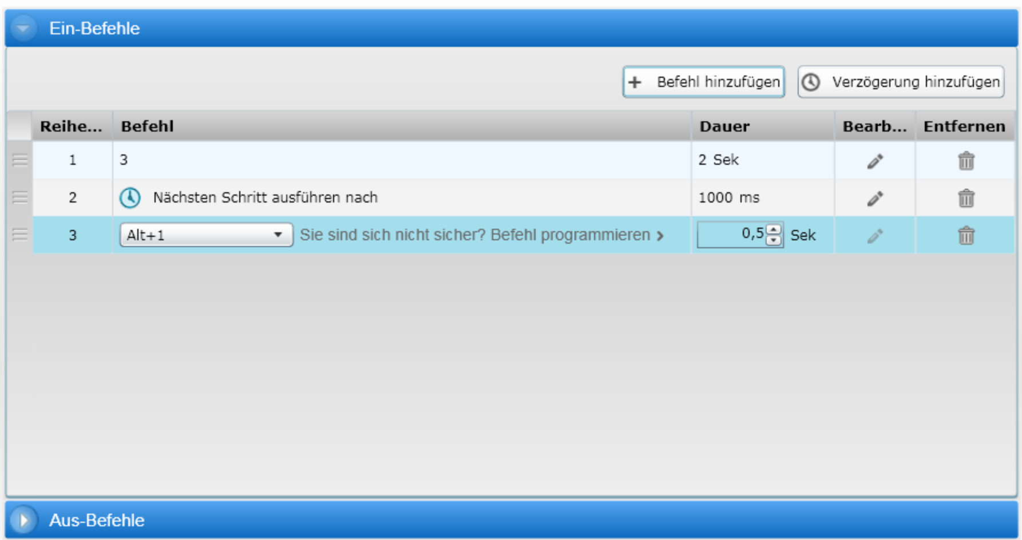Viewport: 1022px width, 540px height.
Task: Click the drag handle of row 2
Action: 20,197
